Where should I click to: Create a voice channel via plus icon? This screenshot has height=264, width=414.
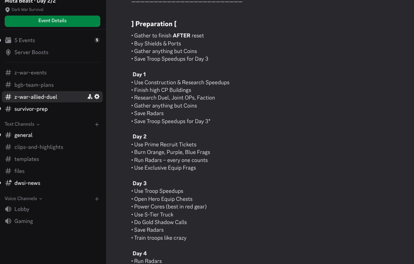coord(97,199)
